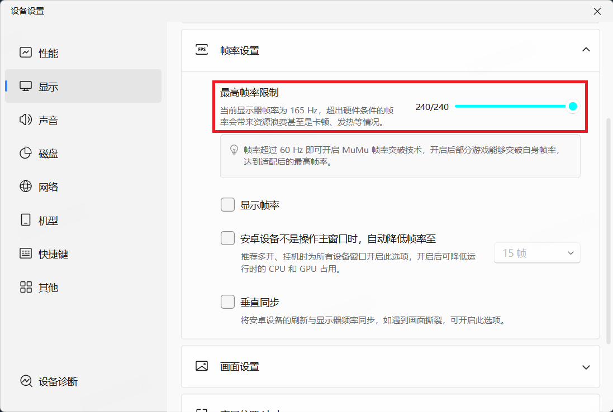Click the 画面设置 section title
The height and width of the screenshot is (412, 613).
(x=240, y=367)
